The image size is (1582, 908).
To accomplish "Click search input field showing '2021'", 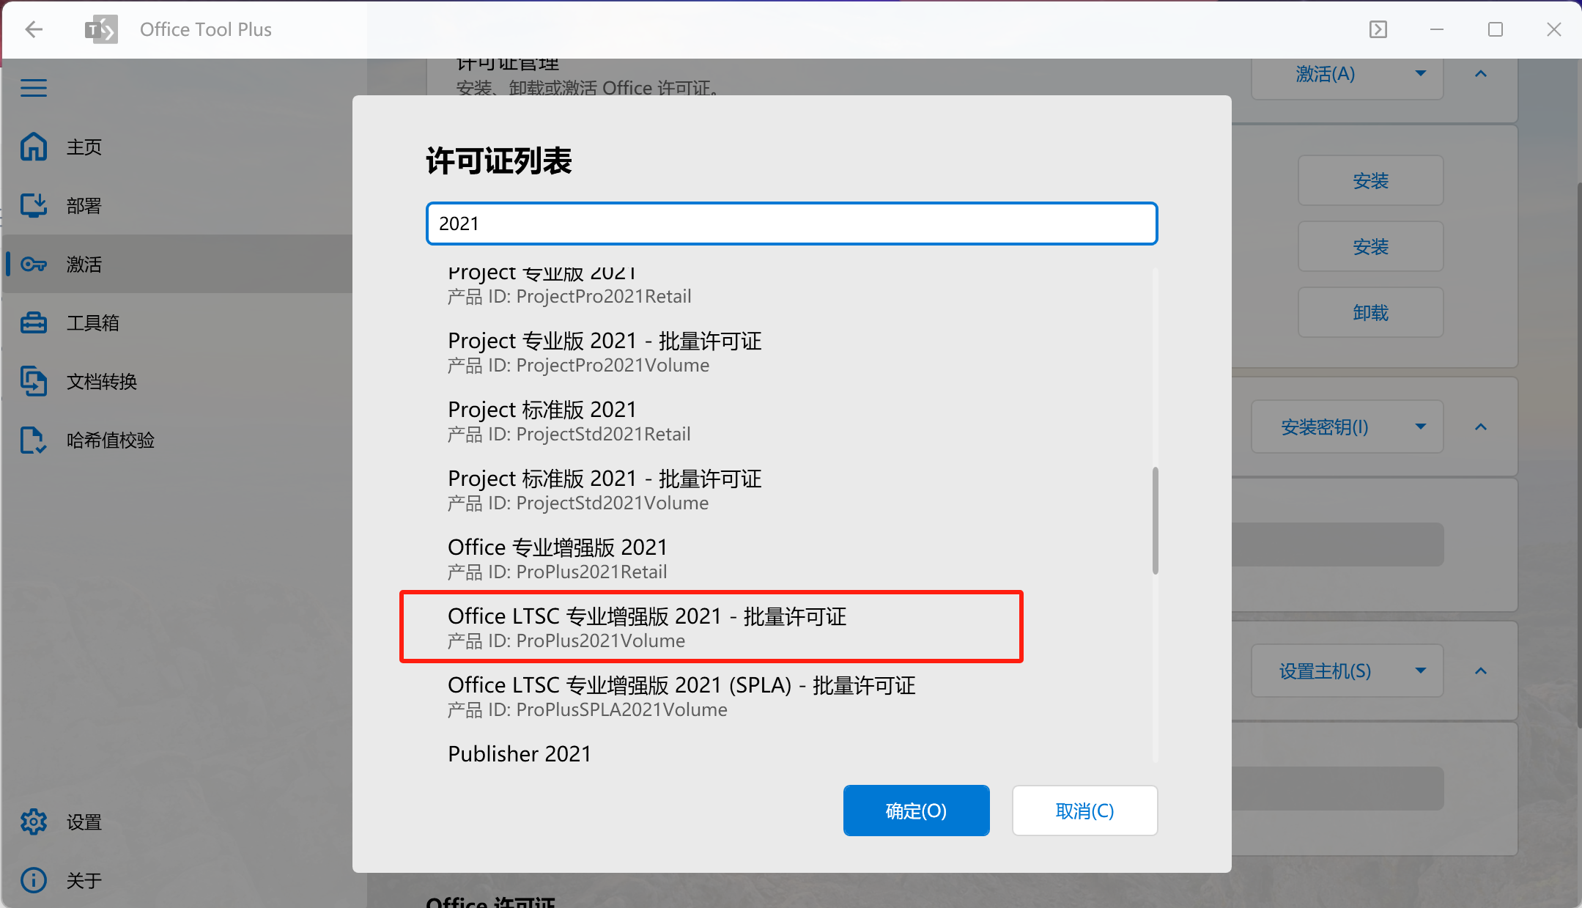I will tap(792, 223).
